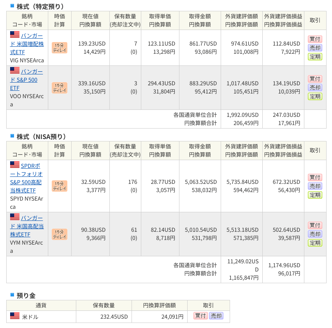Click the 123.11USD acquisition unit price
Viewport: 332px width, 328px height.
point(162,44)
